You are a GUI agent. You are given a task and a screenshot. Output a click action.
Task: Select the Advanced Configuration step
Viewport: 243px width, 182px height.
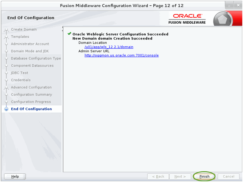tap(31, 87)
